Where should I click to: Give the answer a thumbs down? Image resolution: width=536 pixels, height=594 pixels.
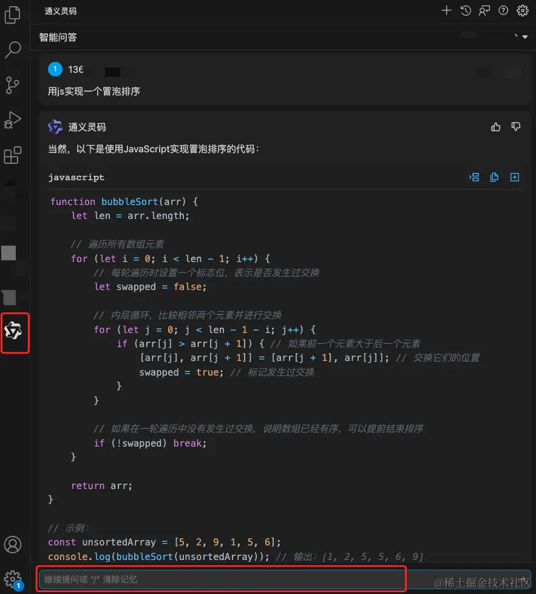tap(515, 127)
